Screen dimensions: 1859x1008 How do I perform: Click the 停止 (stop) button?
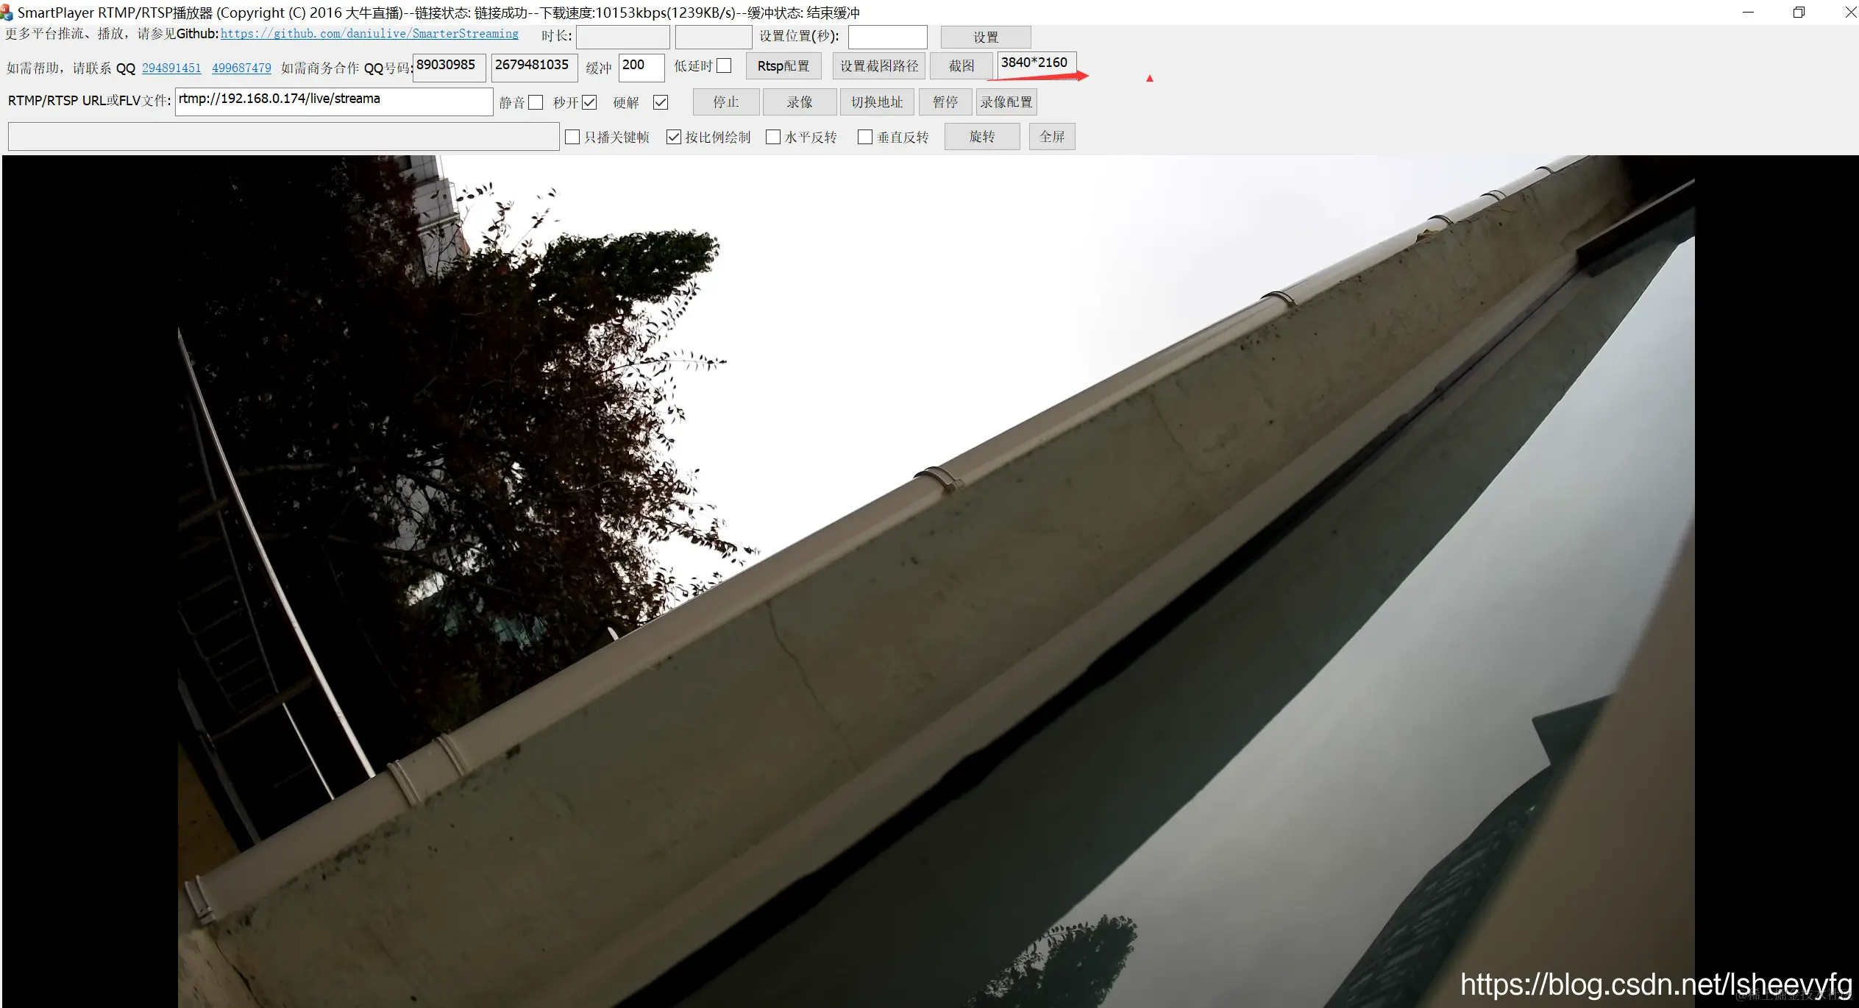[x=725, y=102]
